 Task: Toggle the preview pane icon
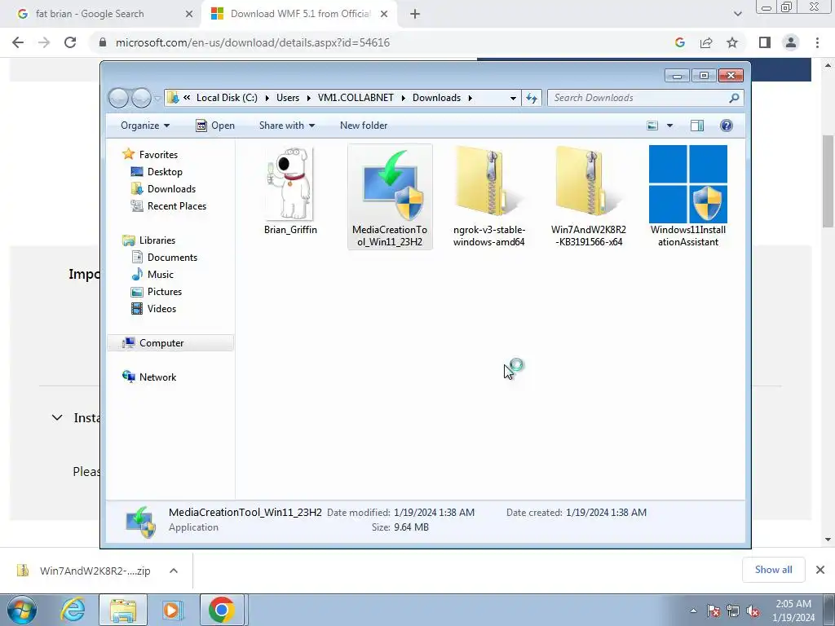697,126
